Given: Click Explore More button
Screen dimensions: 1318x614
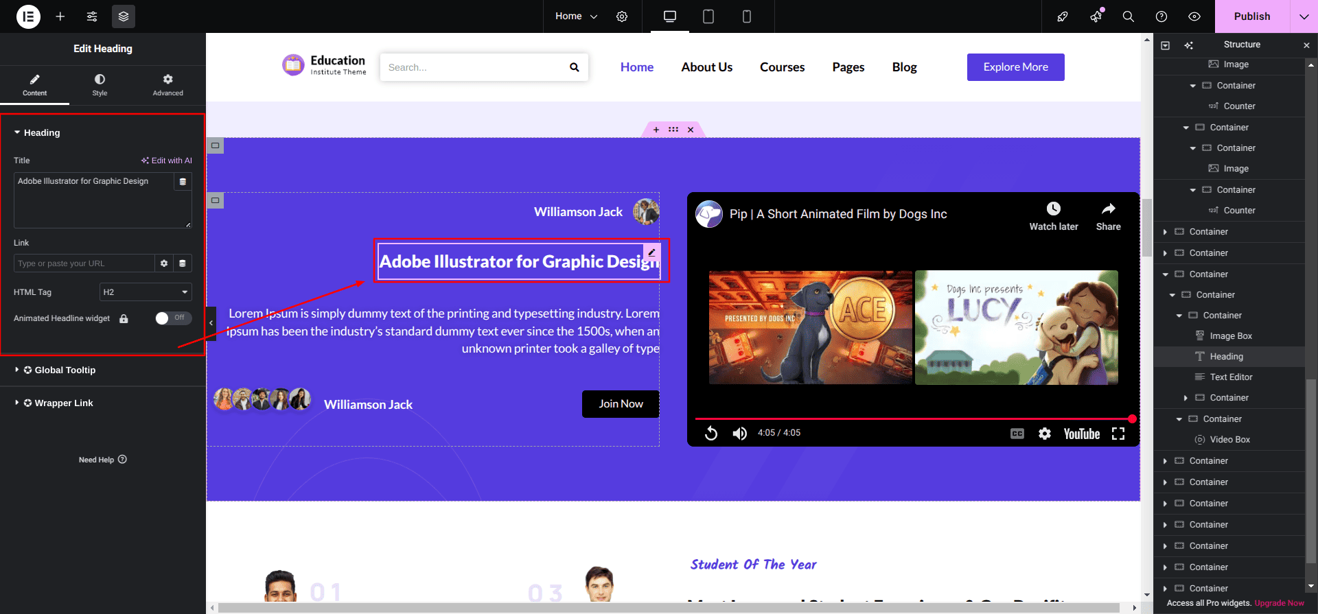Looking at the screenshot, I should [x=1015, y=67].
